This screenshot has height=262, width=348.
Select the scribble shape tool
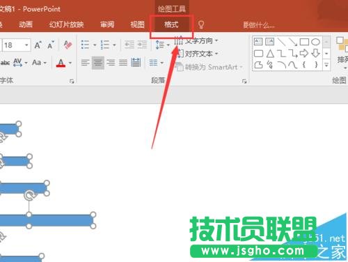[270, 65]
